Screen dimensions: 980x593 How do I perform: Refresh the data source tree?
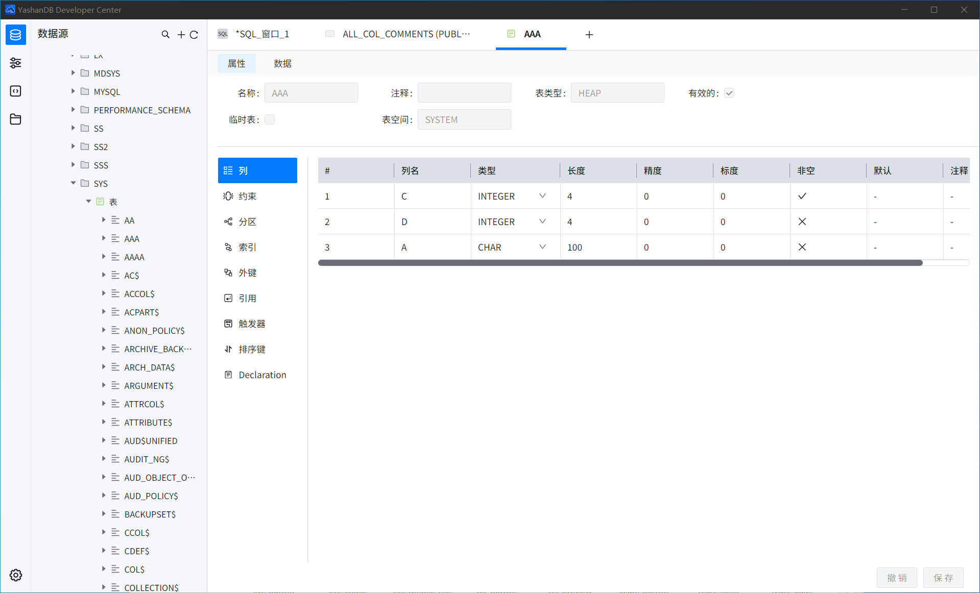[x=194, y=34]
